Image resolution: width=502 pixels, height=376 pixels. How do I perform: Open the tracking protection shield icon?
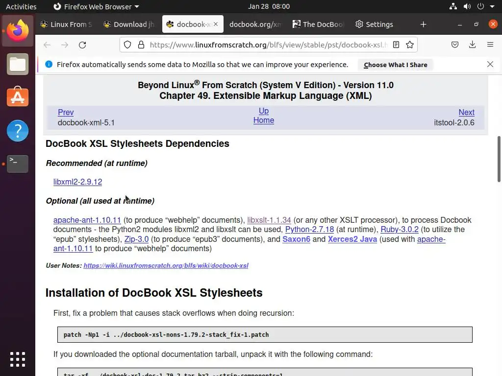127,45
